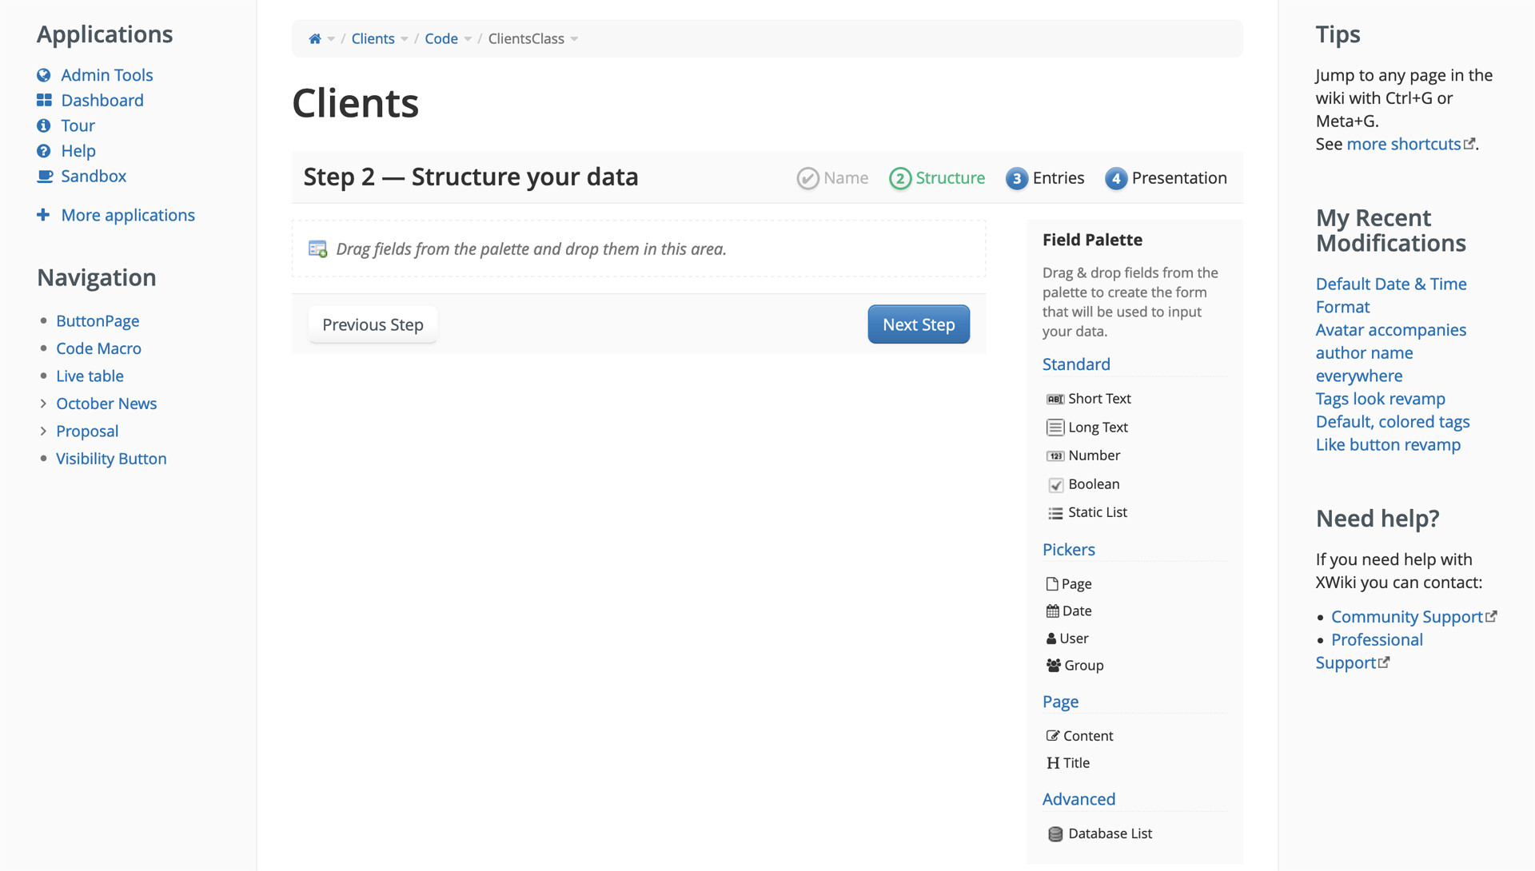1535x871 pixels.
Task: Click the home icon in the breadcrumb
Action: coord(315,38)
